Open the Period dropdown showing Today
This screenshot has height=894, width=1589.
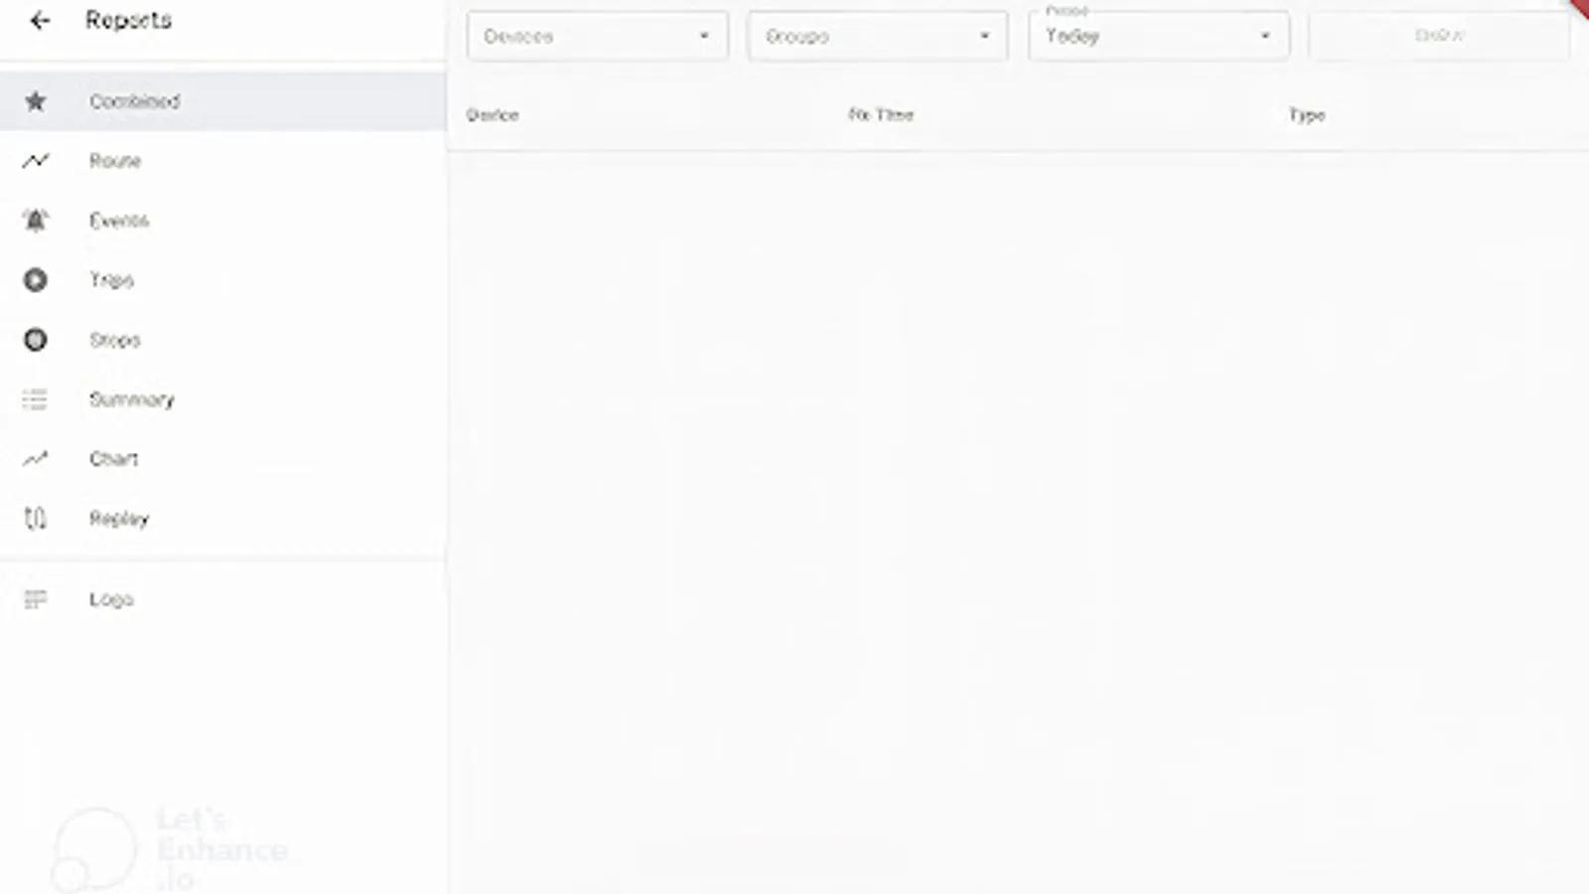(x=1158, y=36)
